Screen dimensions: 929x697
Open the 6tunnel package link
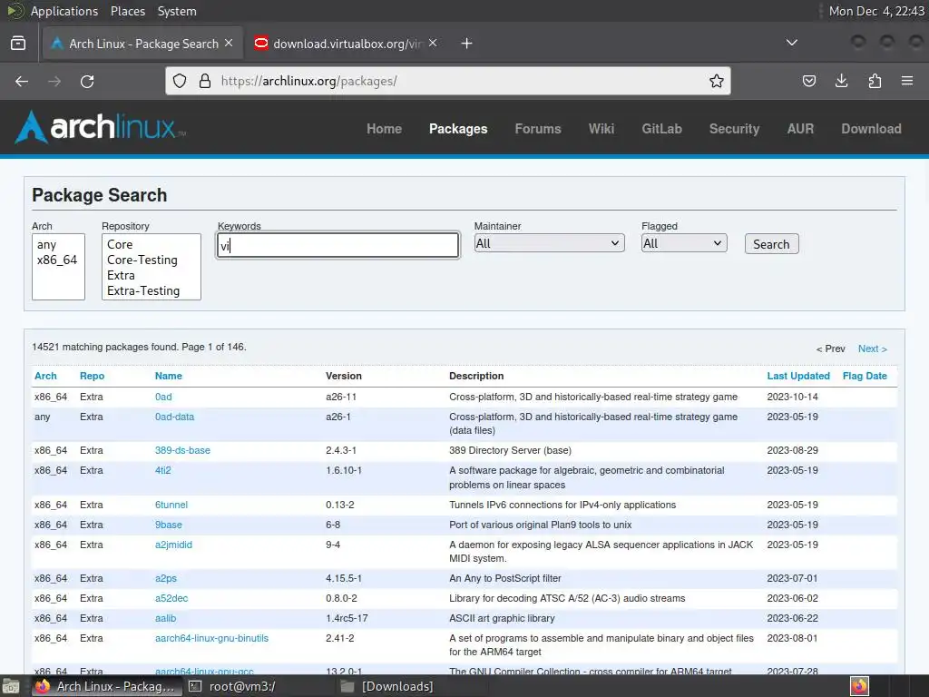[171, 505]
